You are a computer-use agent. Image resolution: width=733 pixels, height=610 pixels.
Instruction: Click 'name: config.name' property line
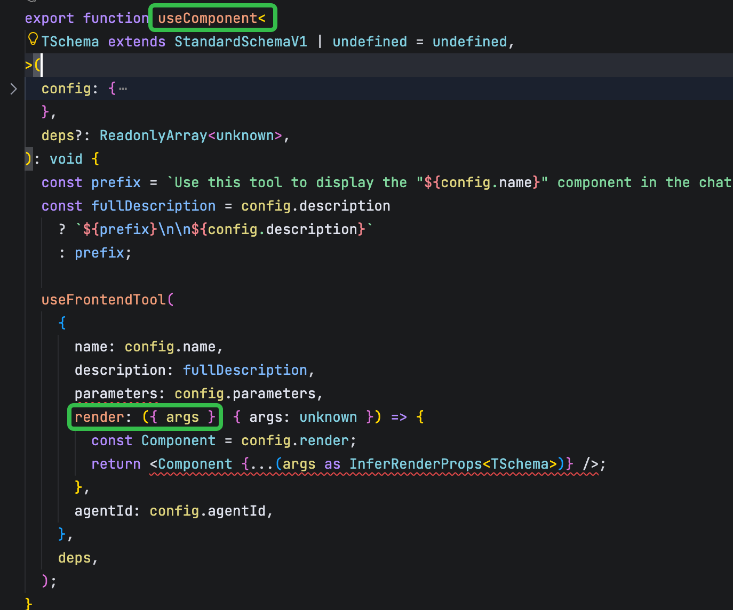(149, 347)
